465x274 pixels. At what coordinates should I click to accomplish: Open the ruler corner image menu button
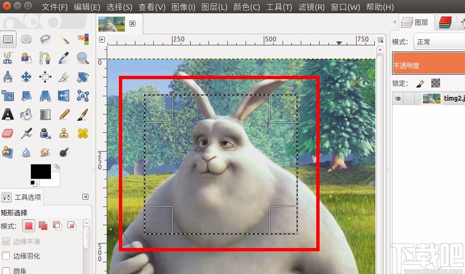102,39
